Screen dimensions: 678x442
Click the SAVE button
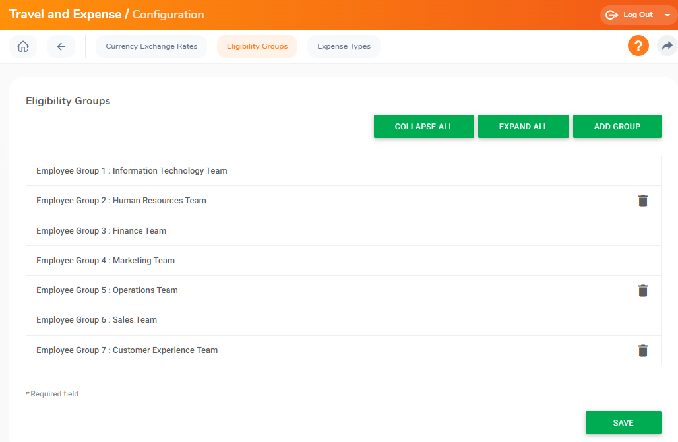623,422
